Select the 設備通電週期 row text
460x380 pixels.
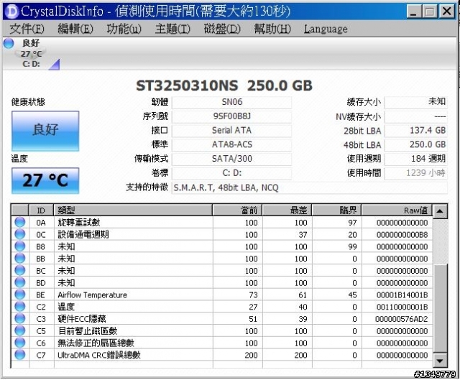pyautogui.click(x=83, y=235)
